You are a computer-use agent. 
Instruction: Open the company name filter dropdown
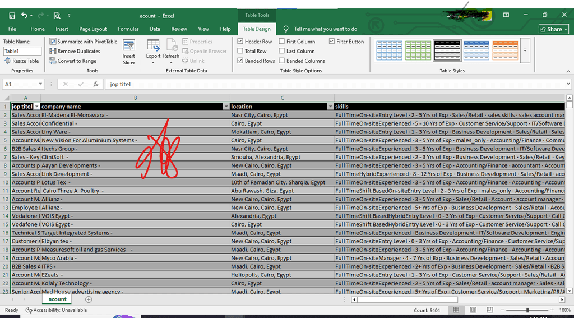tap(226, 107)
